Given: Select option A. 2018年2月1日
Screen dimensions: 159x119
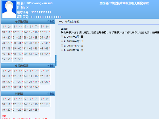Looking at the screenshot, I should click(62, 36).
